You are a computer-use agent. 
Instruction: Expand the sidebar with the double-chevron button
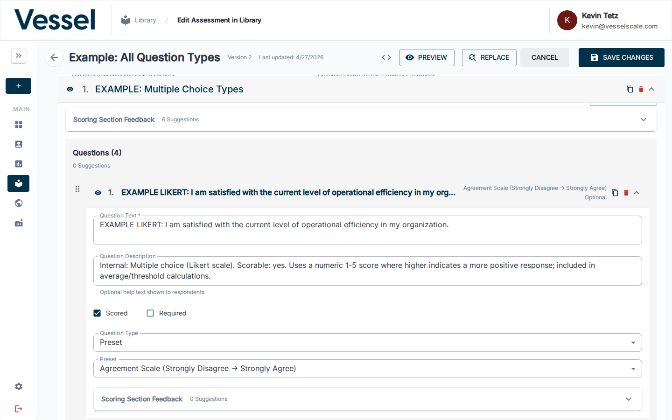point(19,56)
